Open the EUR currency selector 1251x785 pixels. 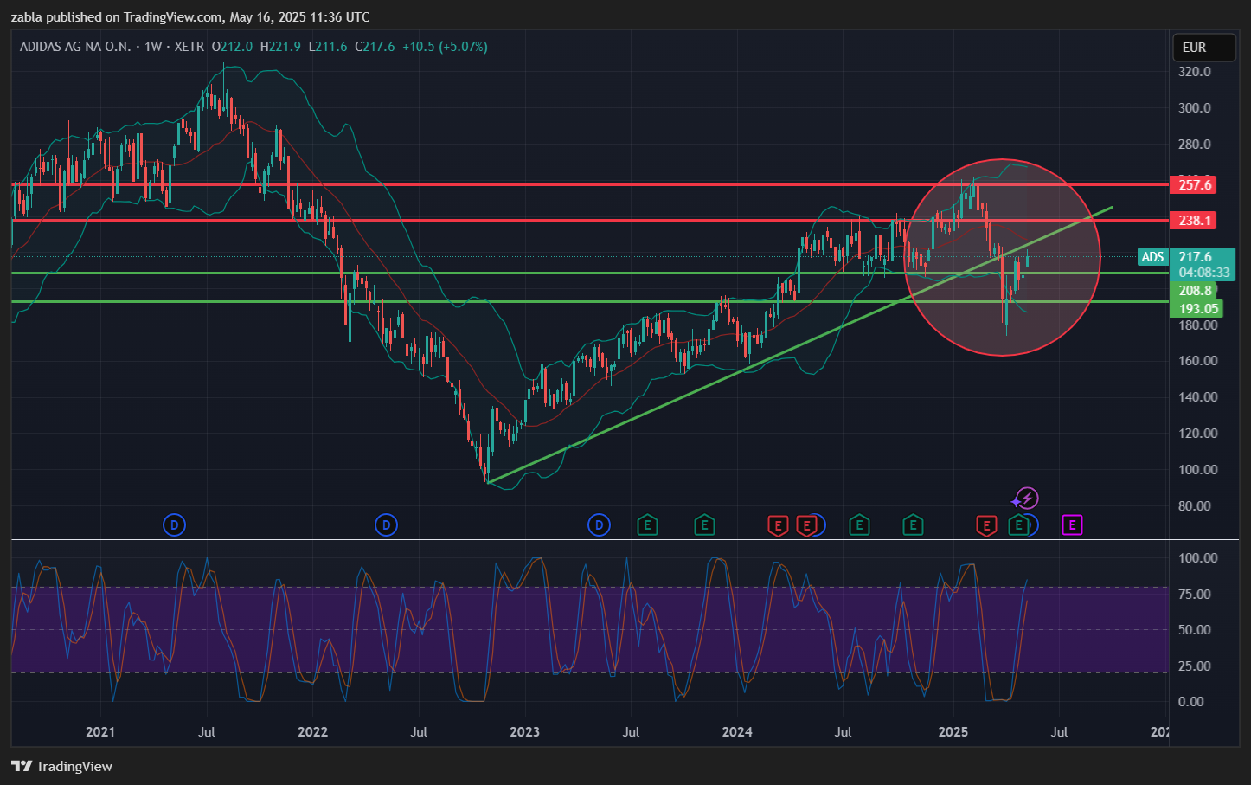[x=1203, y=48]
